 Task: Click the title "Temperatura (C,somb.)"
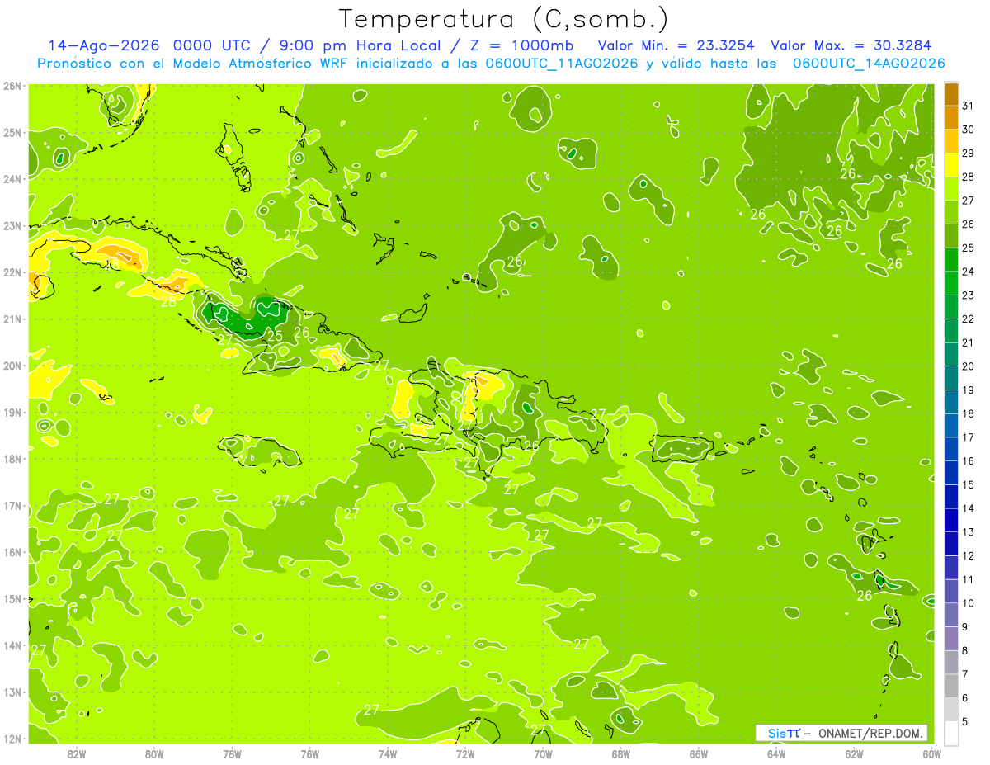[x=504, y=19]
